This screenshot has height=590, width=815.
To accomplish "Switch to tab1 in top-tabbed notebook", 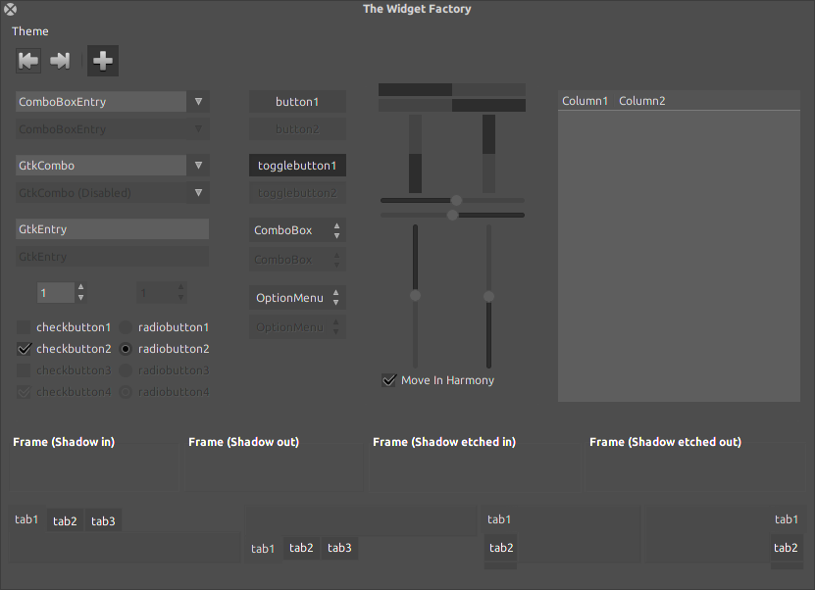I will (26, 519).
